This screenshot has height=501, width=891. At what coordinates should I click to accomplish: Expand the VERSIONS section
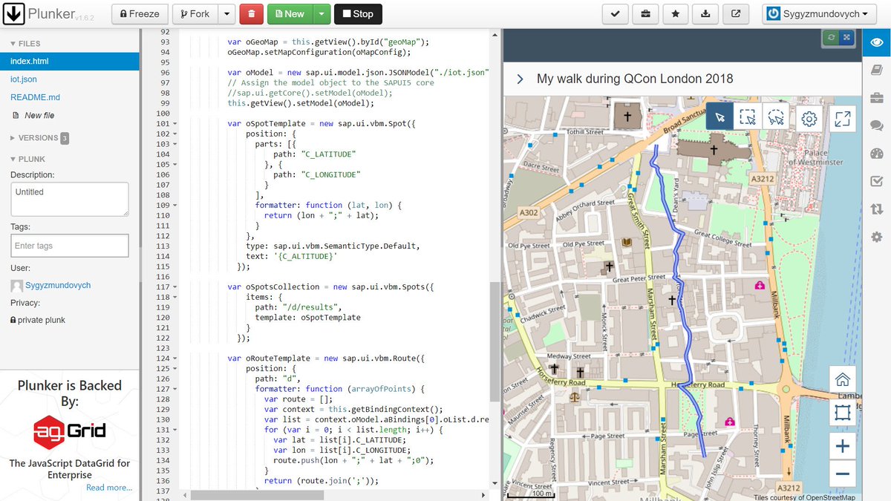point(34,138)
